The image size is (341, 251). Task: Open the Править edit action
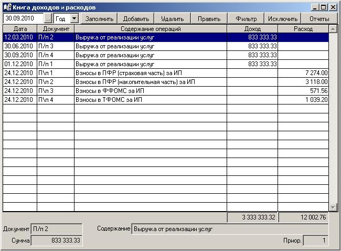coord(209,19)
